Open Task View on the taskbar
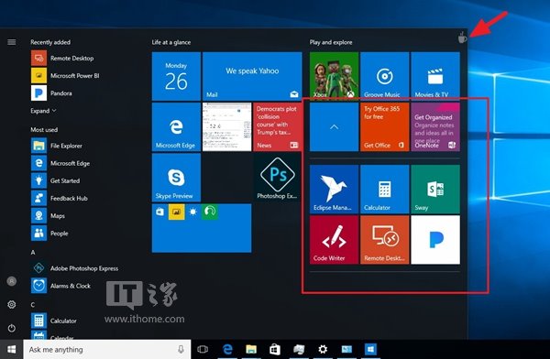 point(203,349)
